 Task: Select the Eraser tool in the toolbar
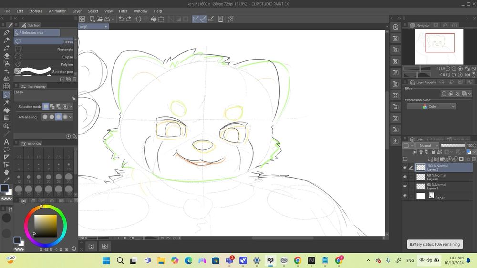click(x=7, y=56)
